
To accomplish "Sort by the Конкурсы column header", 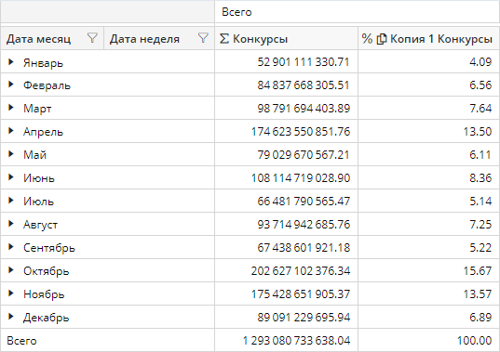I will click(x=260, y=39).
